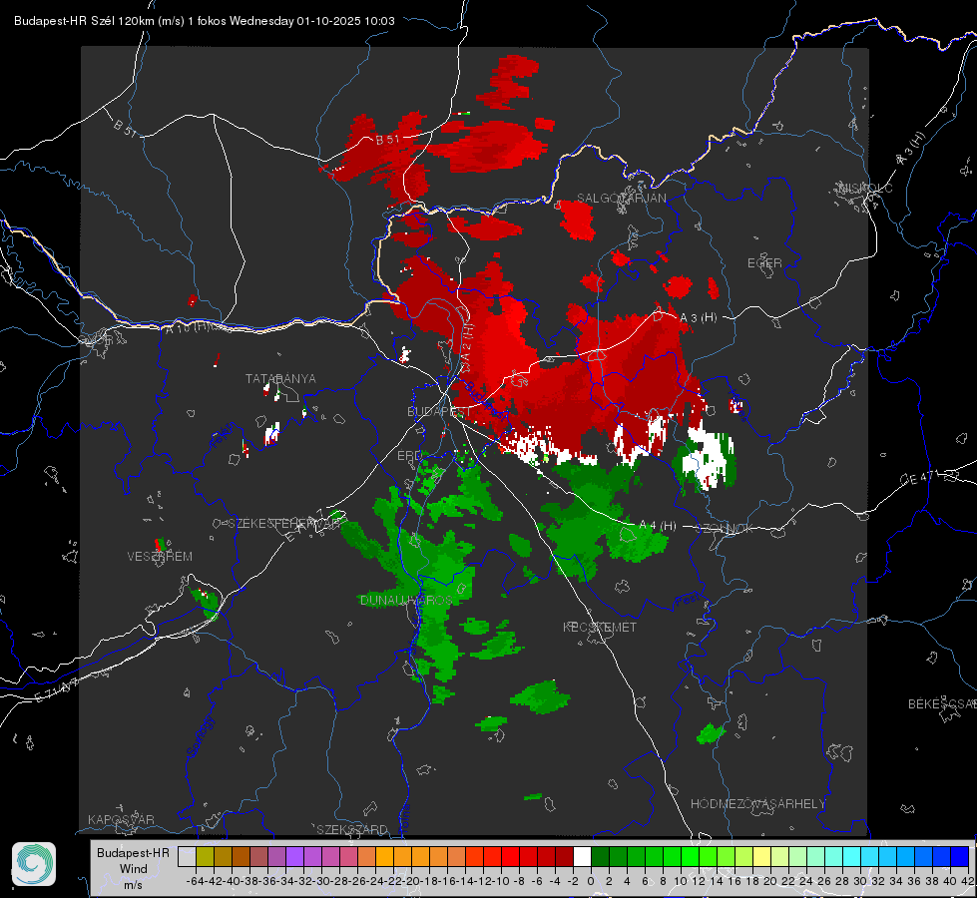
Task: Click the B 51 label inside the red echoes
Action: [387, 139]
